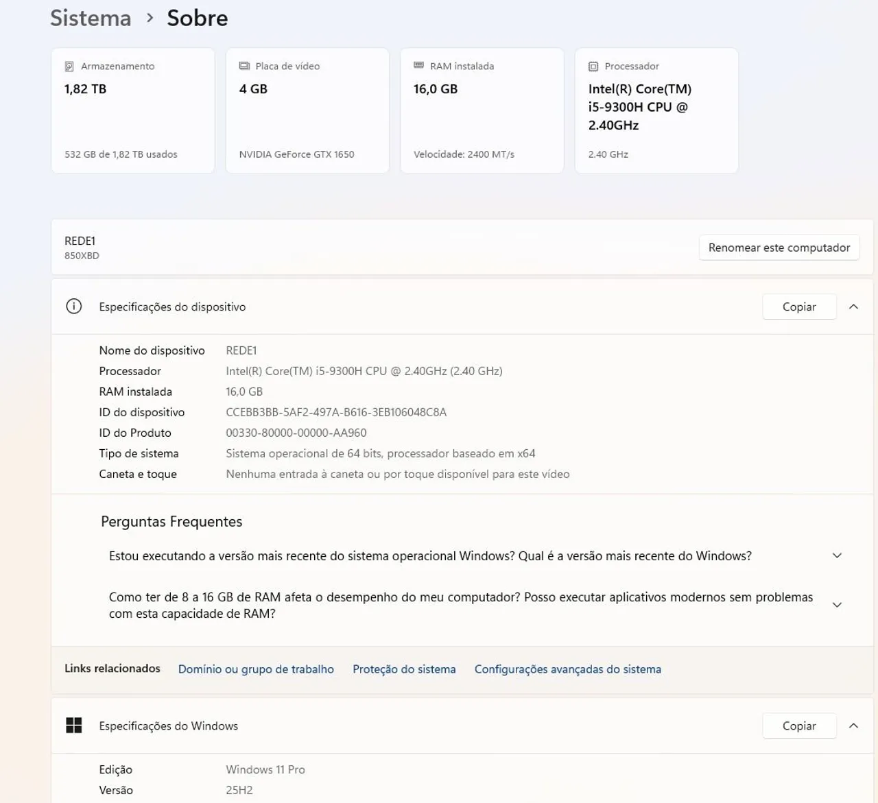Screen dimensions: 878x803
Task: Click the RAM chip icon beside RAM instalada
Action: [418, 66]
